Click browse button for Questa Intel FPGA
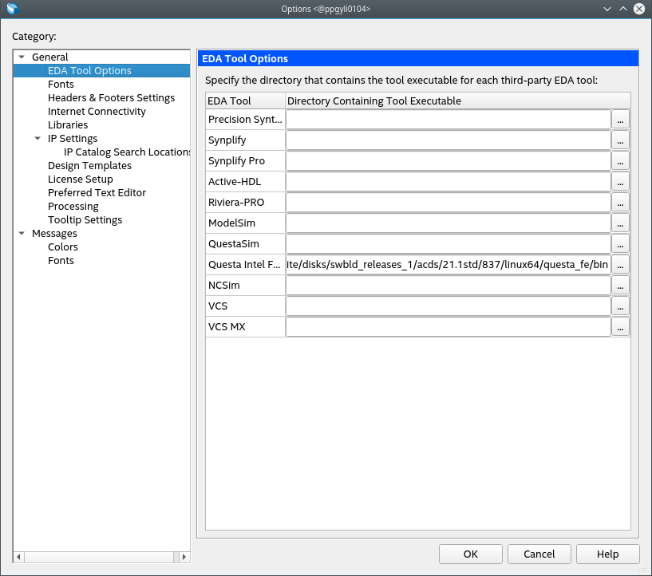Image resolution: width=652 pixels, height=576 pixels. (620, 264)
